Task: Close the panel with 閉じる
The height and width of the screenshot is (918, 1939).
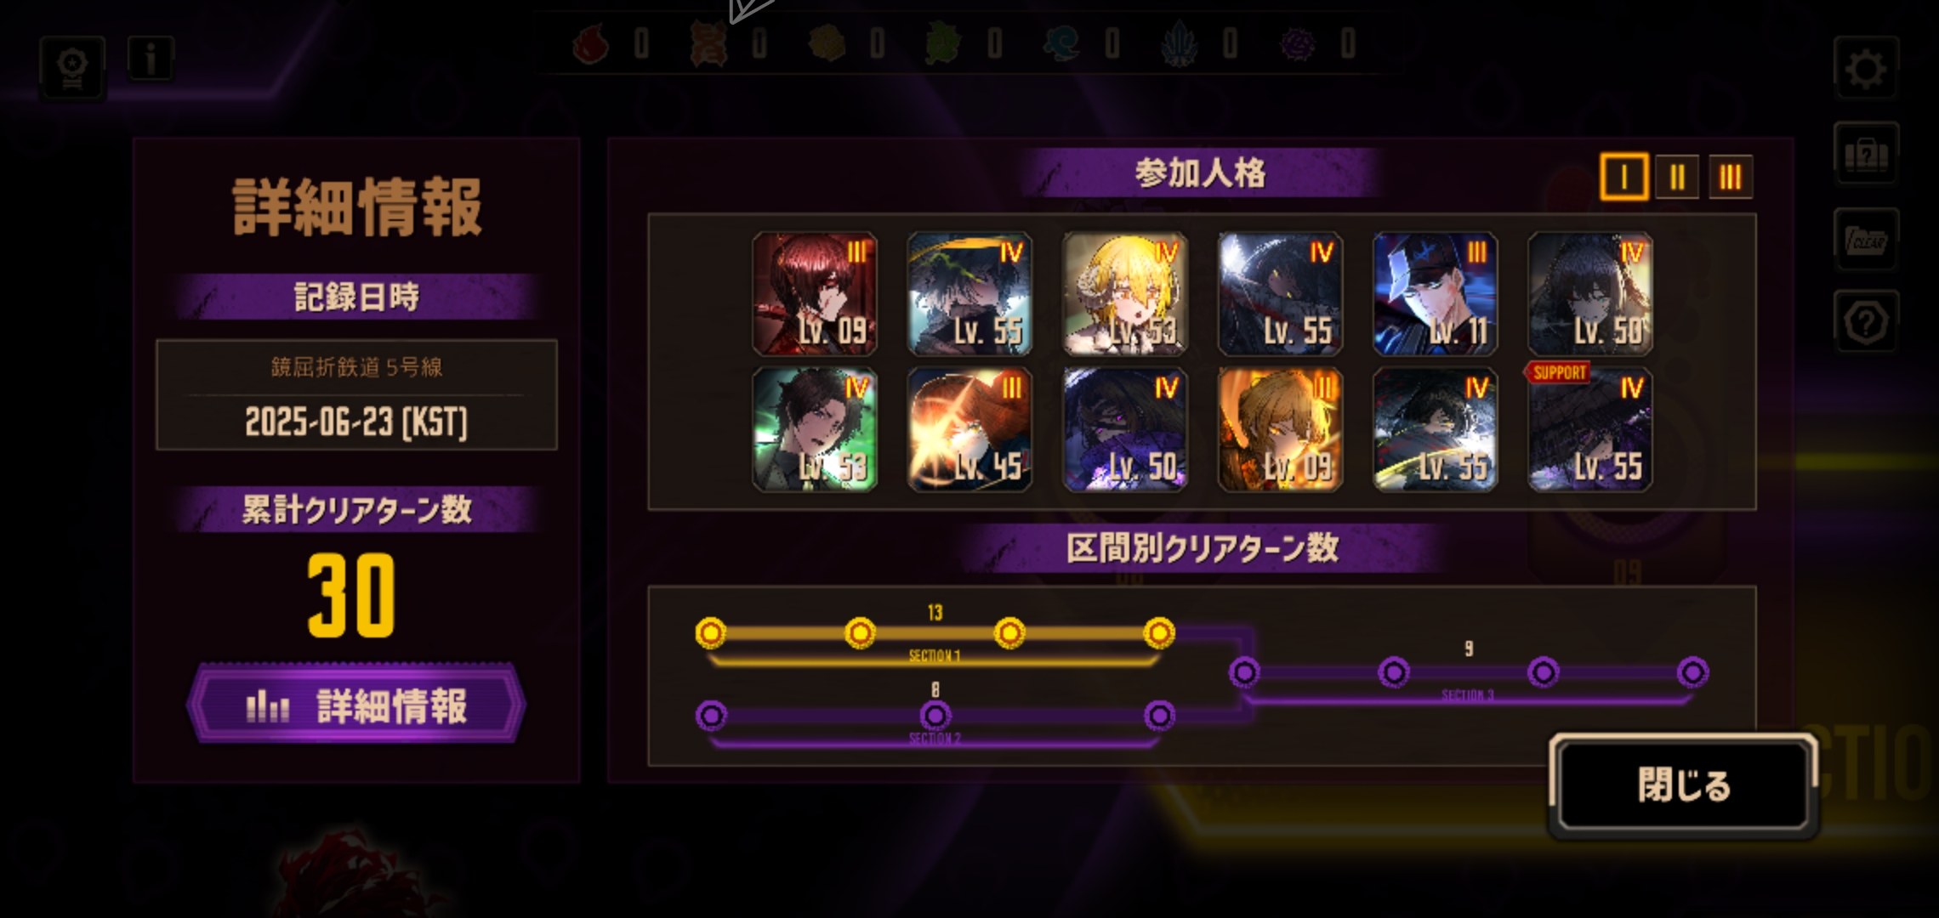Action: 1684,785
